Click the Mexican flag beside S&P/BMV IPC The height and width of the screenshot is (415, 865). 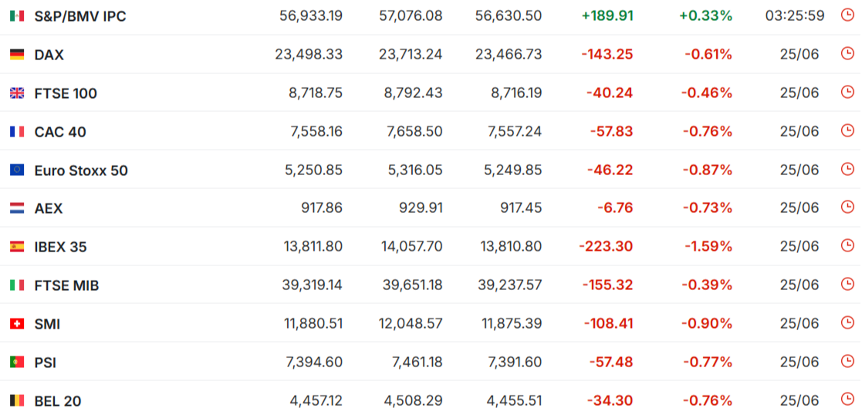[17, 16]
